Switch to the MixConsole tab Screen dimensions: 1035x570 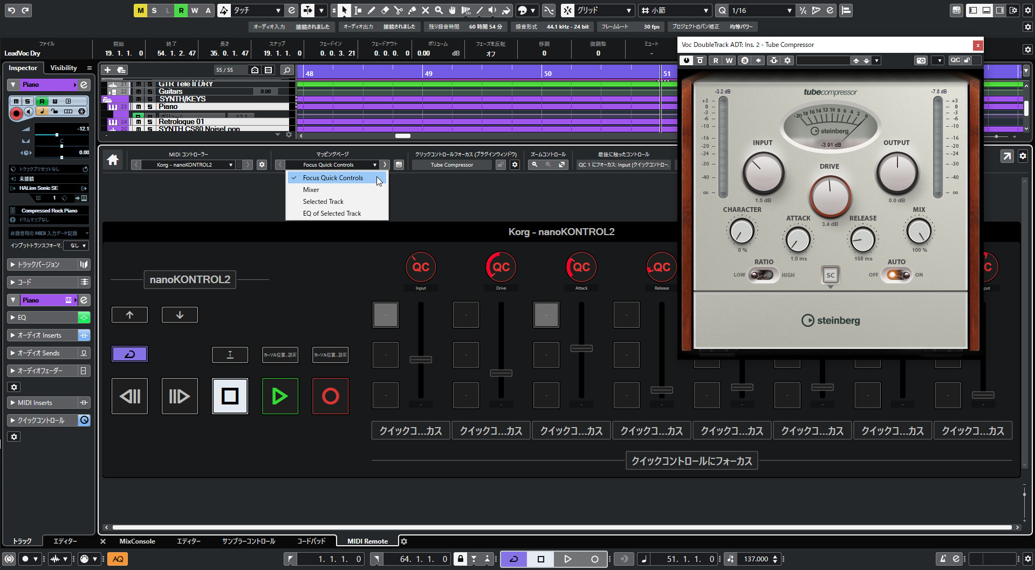138,541
